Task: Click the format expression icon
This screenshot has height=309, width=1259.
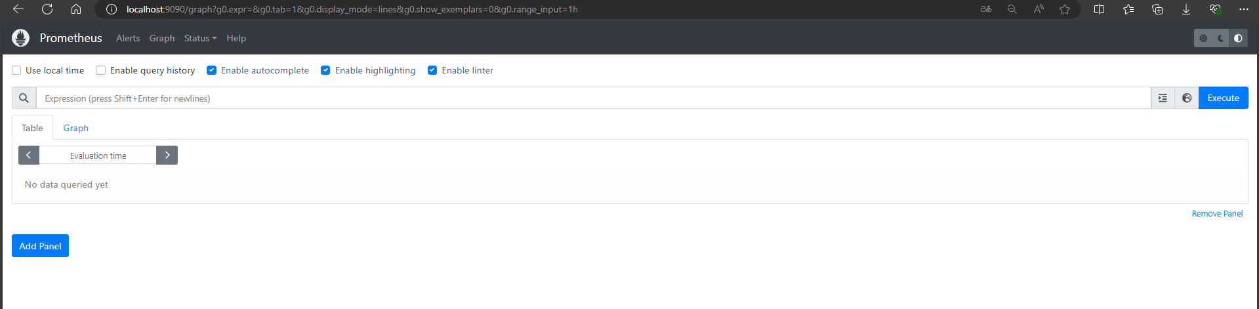Action: tap(1163, 98)
